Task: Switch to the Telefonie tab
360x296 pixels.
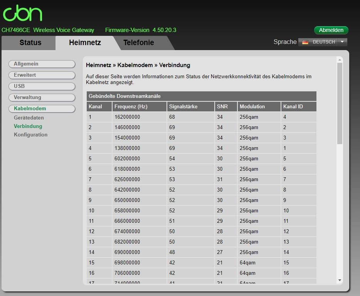Action: coord(139,42)
